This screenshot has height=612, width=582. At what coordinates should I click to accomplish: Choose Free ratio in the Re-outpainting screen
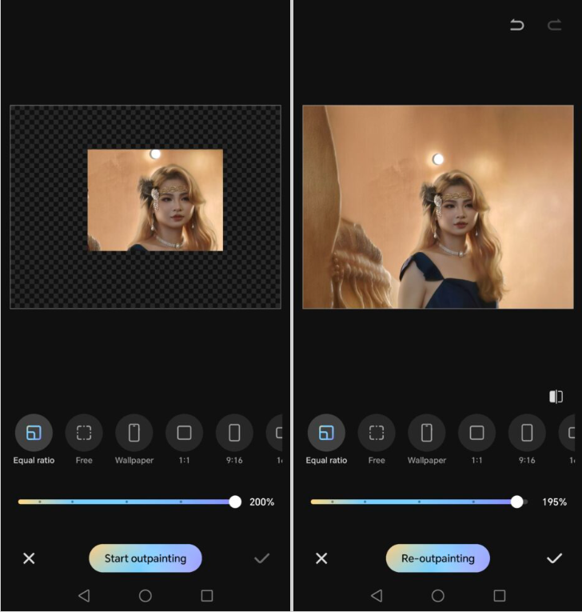click(377, 433)
